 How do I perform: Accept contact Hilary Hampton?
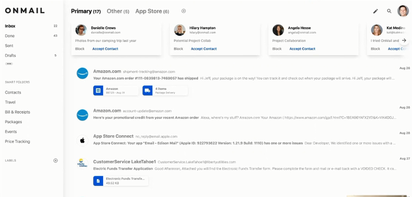click(x=204, y=49)
